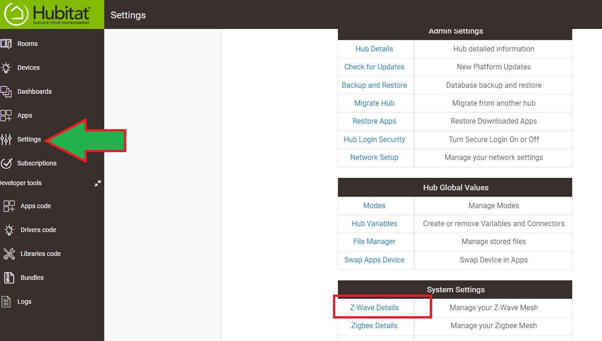Click the Rooms sidebar icon

6,44
